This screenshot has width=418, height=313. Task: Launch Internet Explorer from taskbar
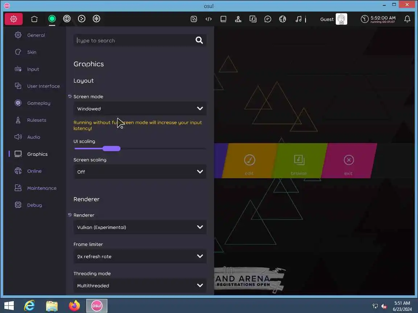click(29, 305)
